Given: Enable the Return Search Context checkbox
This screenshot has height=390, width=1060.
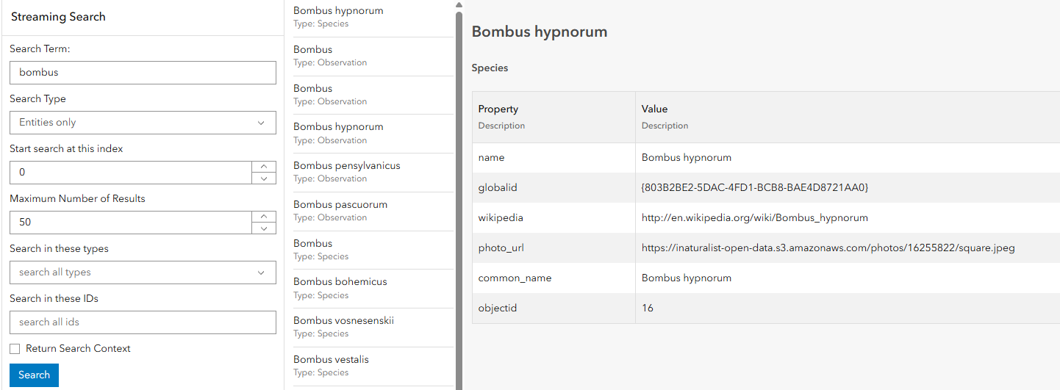Looking at the screenshot, I should [15, 349].
